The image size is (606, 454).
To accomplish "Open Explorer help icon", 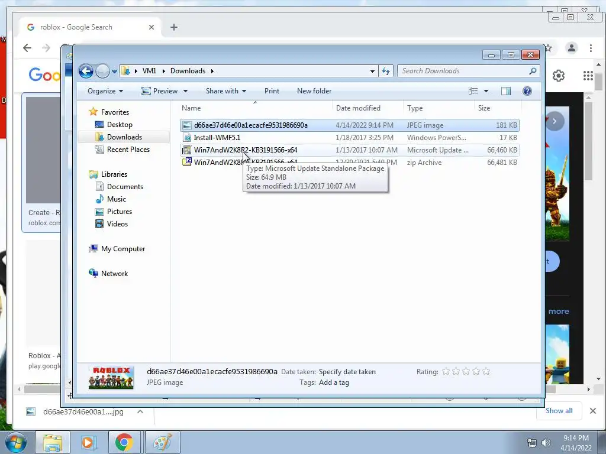I will coord(527,91).
